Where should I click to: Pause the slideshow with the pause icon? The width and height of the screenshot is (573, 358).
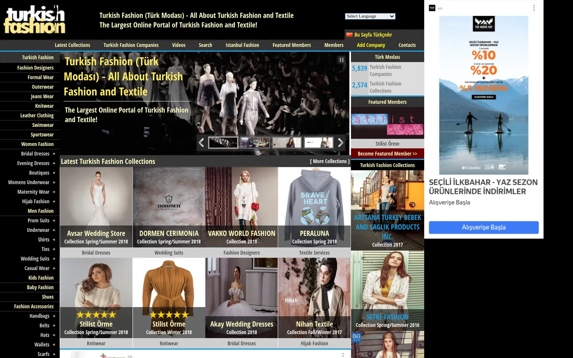coord(341,60)
